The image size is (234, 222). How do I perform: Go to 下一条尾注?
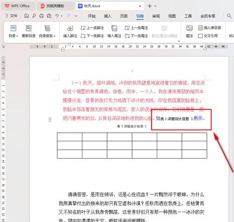point(136,36)
